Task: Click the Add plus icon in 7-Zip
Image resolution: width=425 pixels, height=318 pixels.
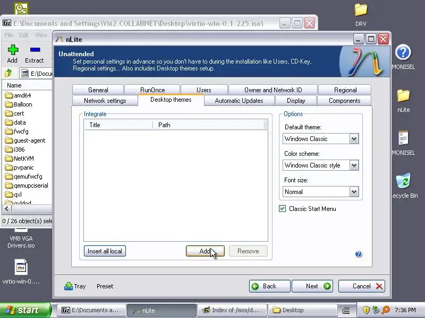Action: (13, 50)
